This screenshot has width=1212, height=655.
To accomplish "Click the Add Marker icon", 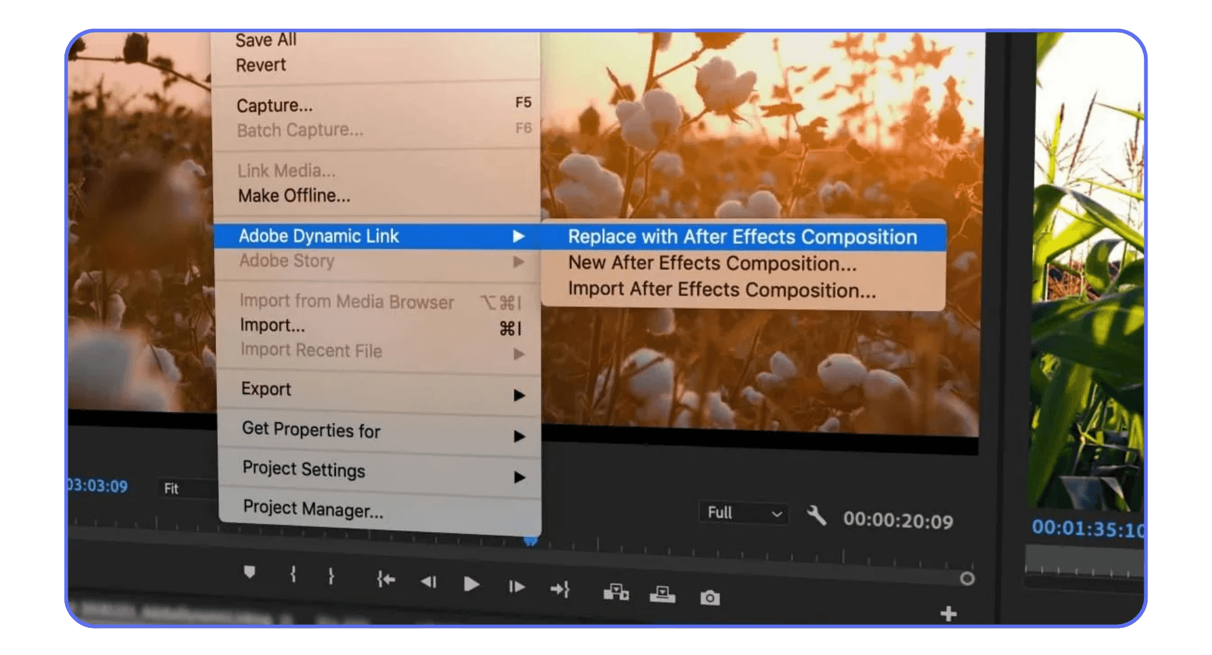I will pos(251,572).
